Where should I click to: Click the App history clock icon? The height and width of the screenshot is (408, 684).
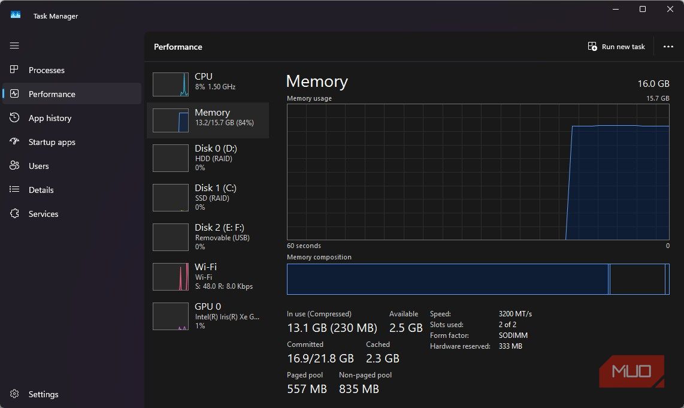(x=14, y=117)
